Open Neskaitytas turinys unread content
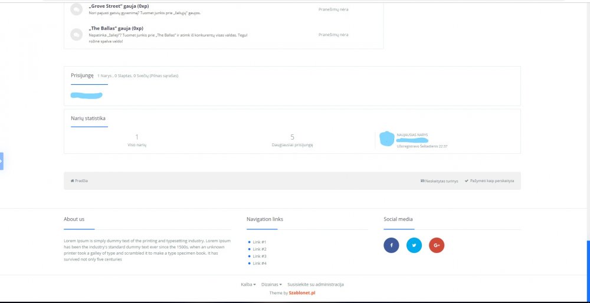 click(x=439, y=181)
